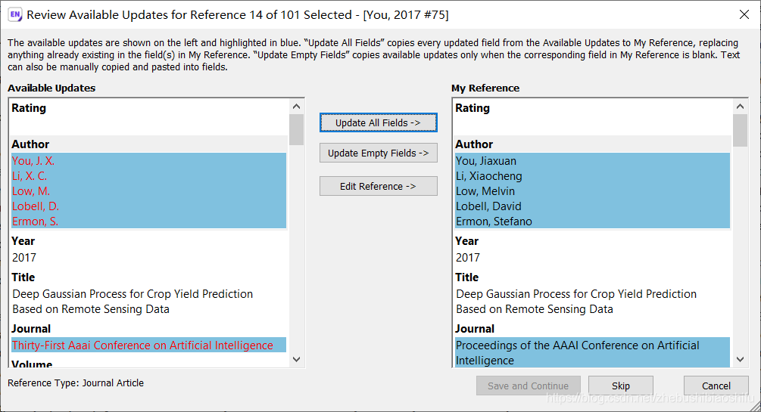Click the EndNote app icon in title bar
Screen dimensions: 761x412
pyautogui.click(x=14, y=15)
